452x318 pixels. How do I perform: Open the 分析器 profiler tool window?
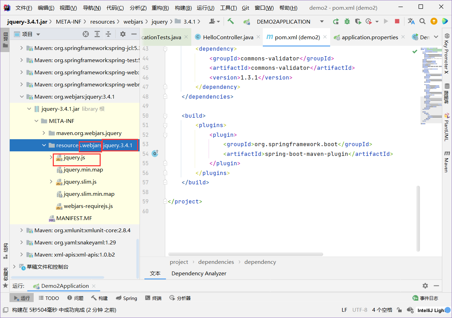(x=180, y=298)
